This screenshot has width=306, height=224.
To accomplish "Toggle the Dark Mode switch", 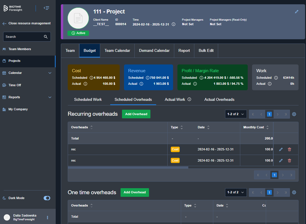I will (47, 198).
